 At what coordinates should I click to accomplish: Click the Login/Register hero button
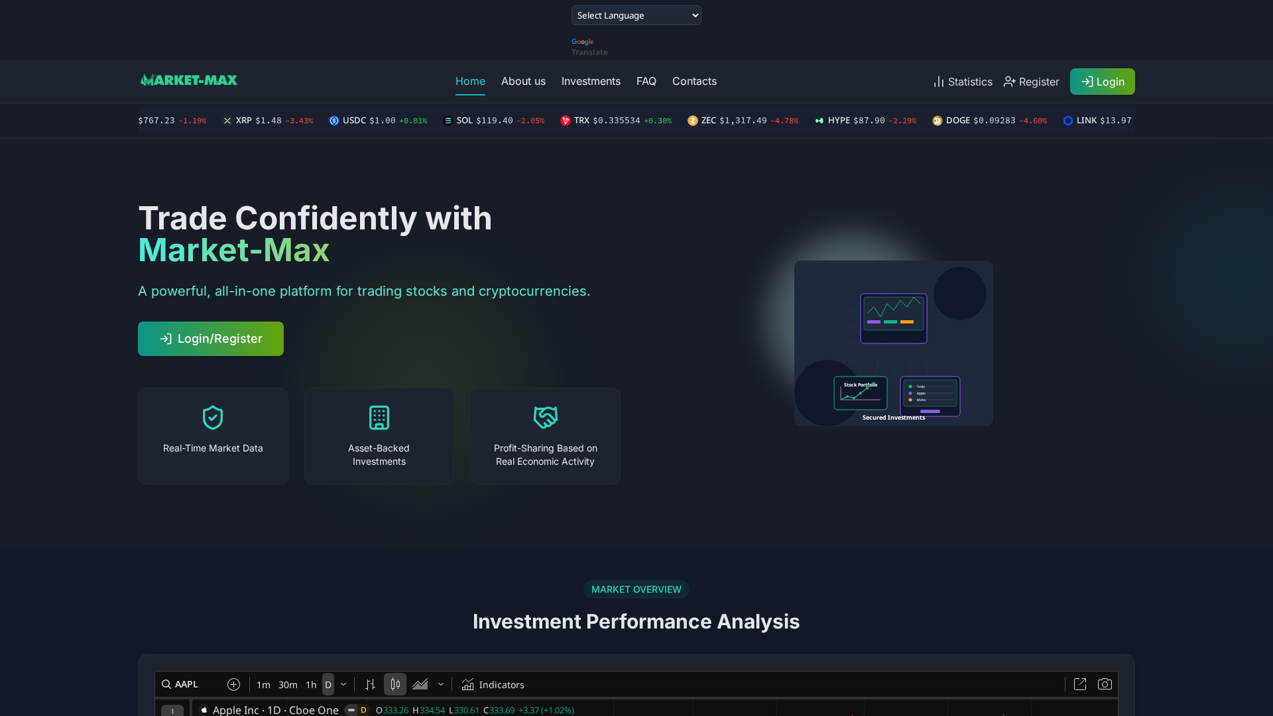pyautogui.click(x=211, y=339)
